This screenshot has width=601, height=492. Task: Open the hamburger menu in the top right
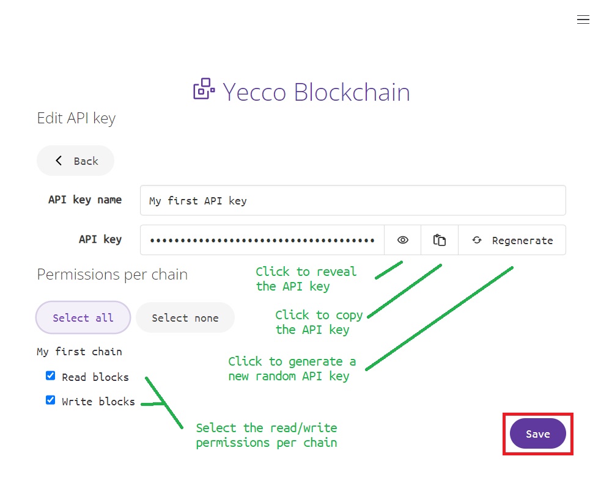pos(583,19)
